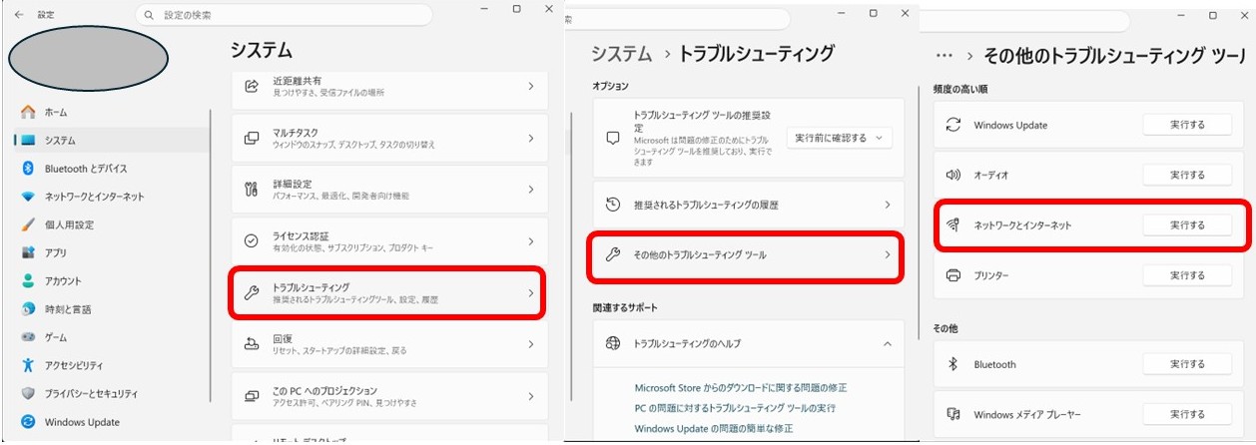Select ホーム in the sidebar
The height and width of the screenshot is (445, 1256).
tap(56, 113)
